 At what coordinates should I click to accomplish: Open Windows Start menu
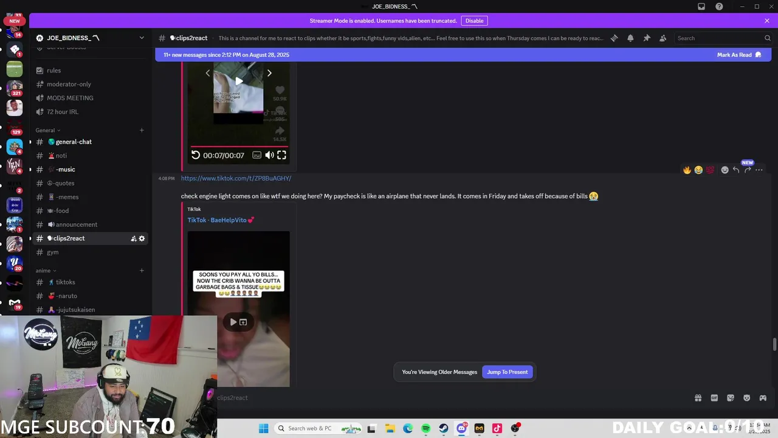(263, 428)
